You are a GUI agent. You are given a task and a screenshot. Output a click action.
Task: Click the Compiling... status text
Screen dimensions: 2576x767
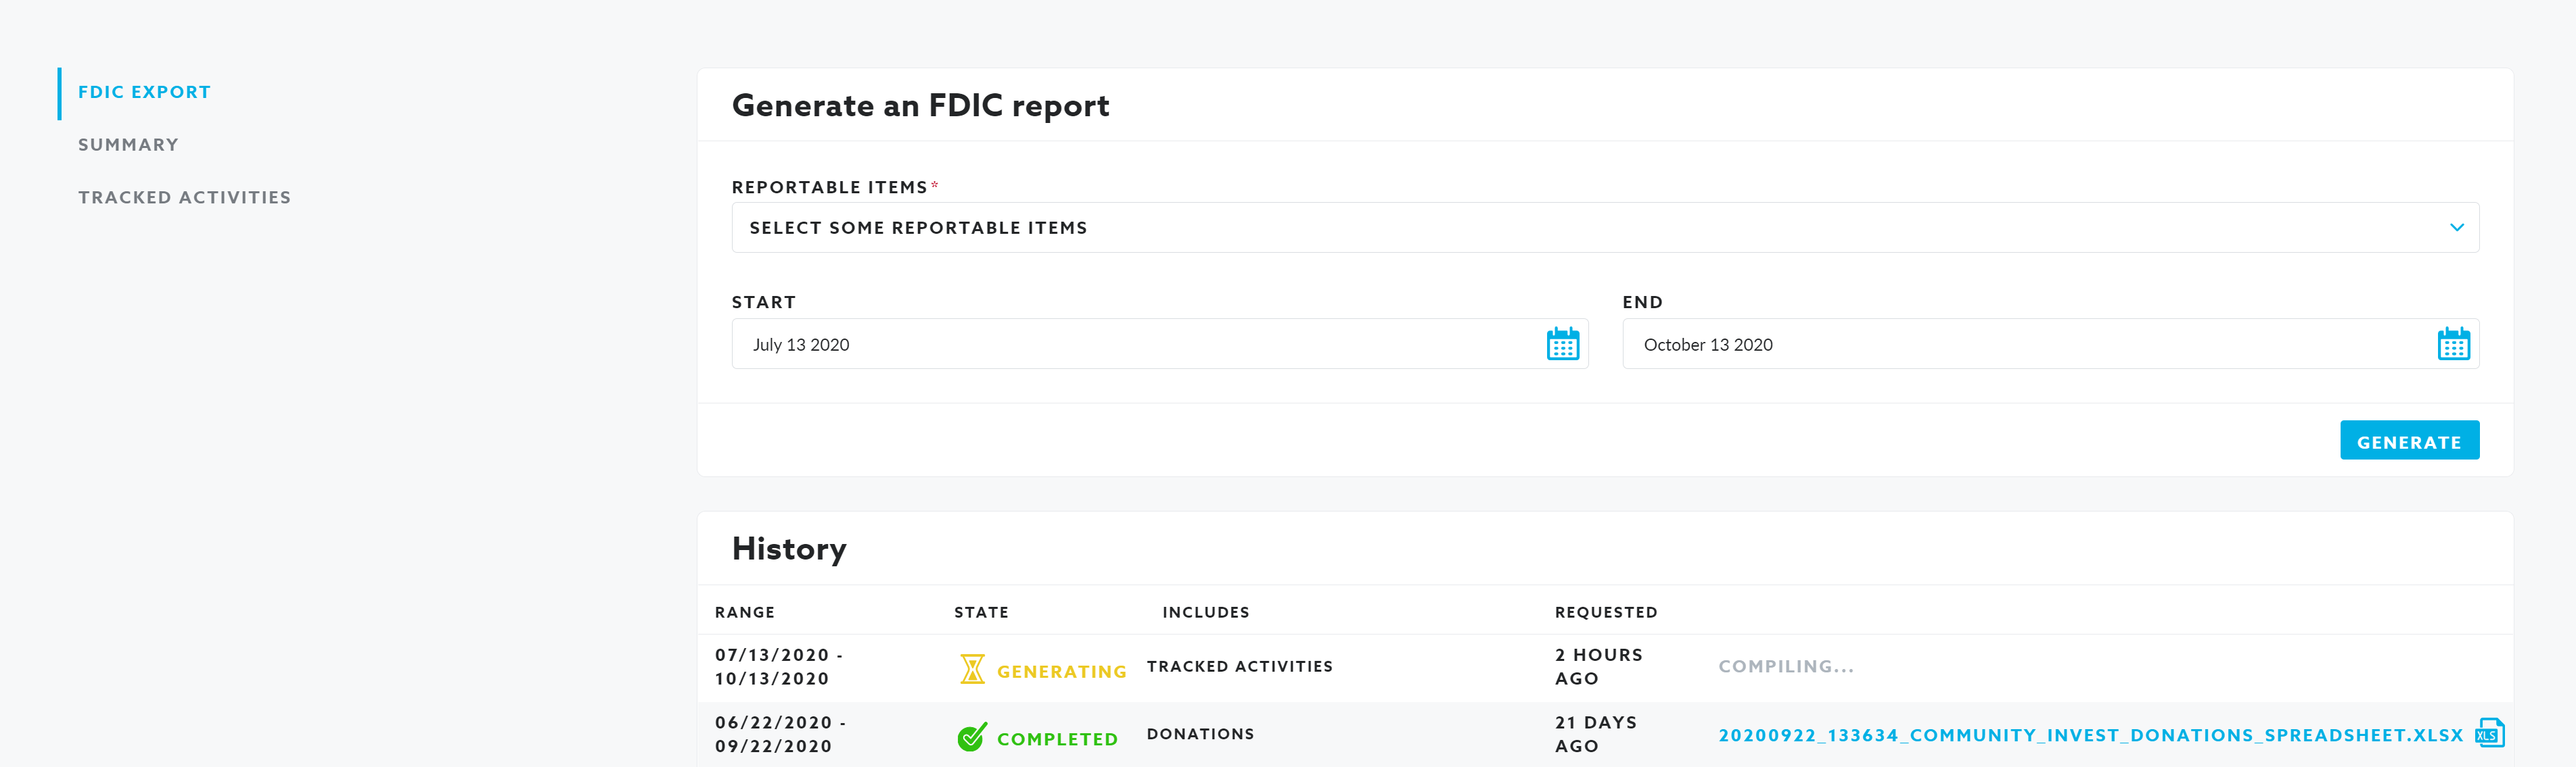coord(1785,666)
